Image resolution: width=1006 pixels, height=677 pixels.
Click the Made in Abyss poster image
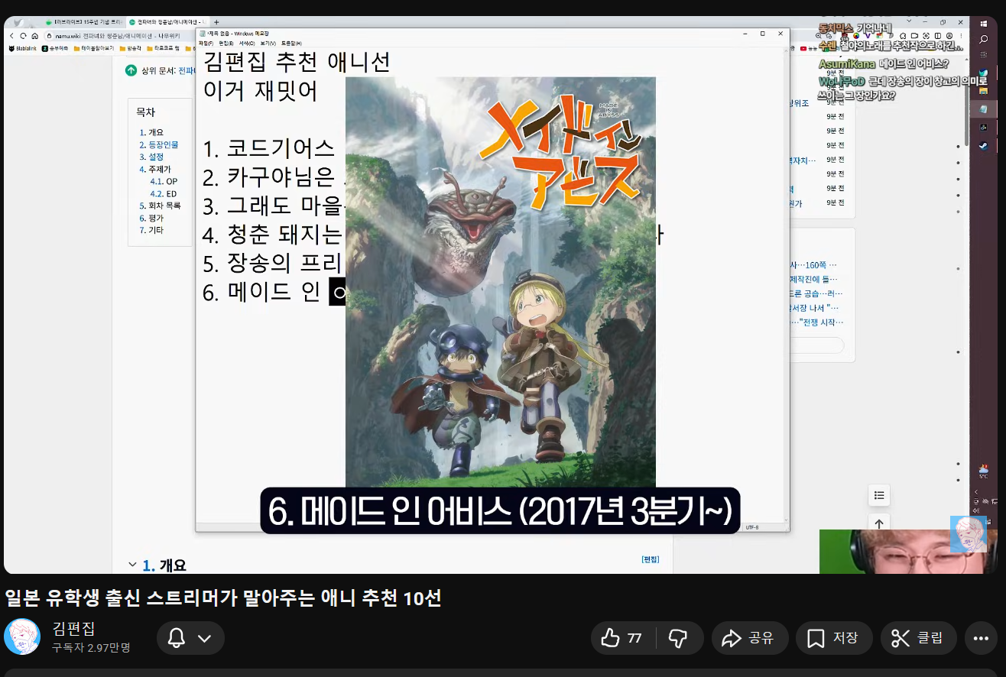pyautogui.click(x=500, y=283)
